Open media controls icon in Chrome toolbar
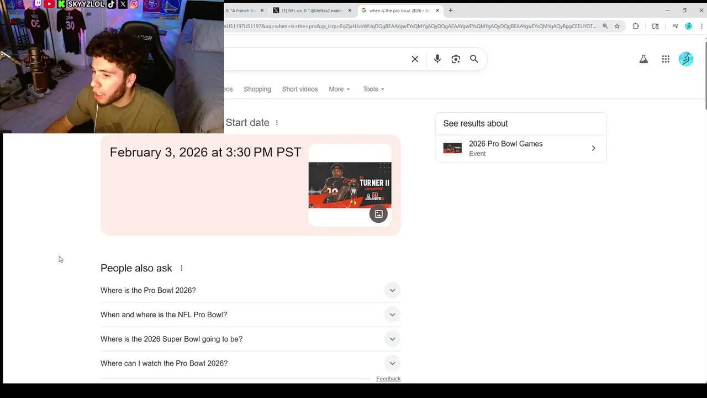This screenshot has height=398, width=707. point(675,26)
